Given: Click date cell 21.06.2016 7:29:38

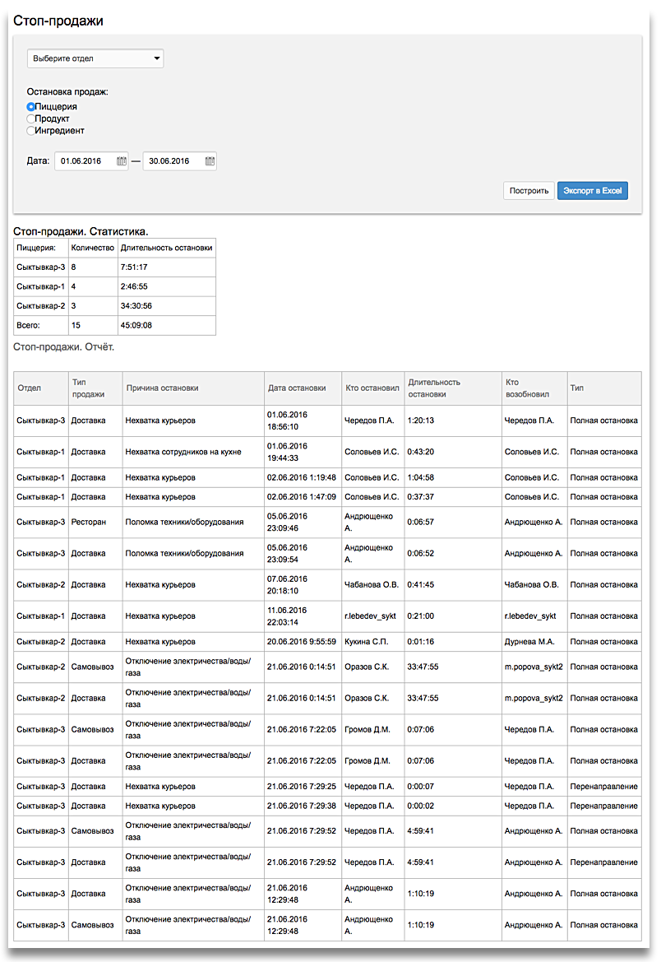Looking at the screenshot, I should pyautogui.click(x=302, y=806).
